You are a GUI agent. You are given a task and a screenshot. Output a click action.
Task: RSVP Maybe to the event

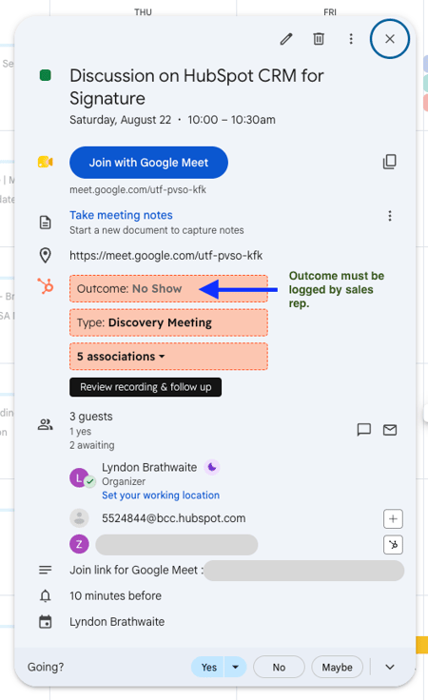[337, 668]
